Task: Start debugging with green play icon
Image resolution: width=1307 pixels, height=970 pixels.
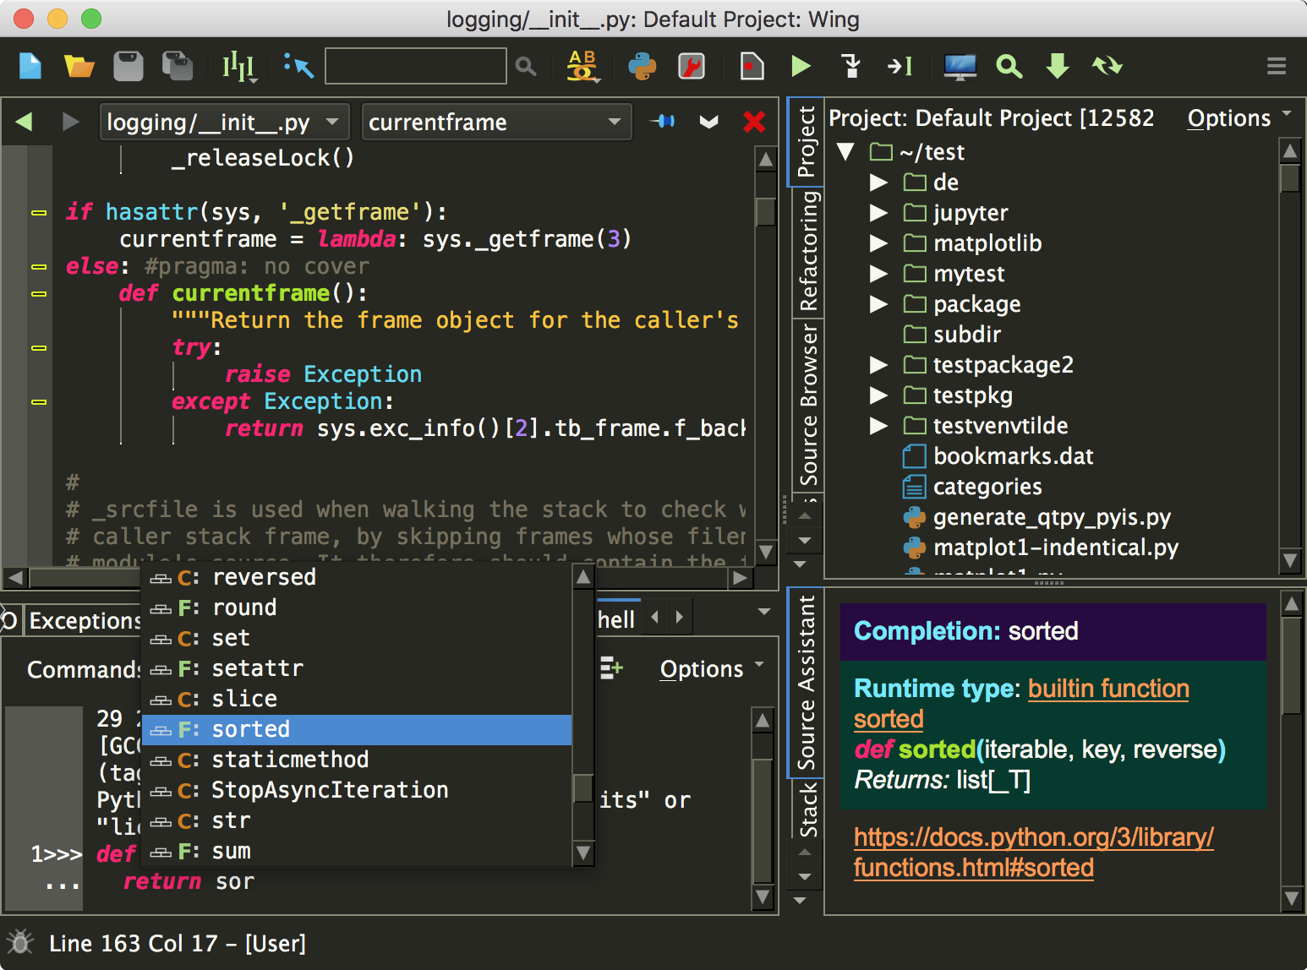Action: point(801,66)
